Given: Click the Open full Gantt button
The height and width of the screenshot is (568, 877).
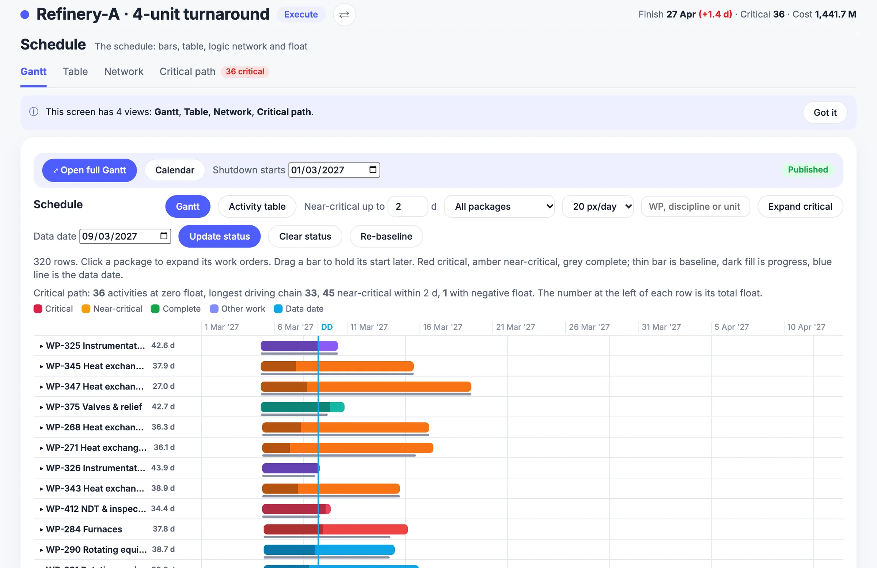Looking at the screenshot, I should click(x=90, y=170).
